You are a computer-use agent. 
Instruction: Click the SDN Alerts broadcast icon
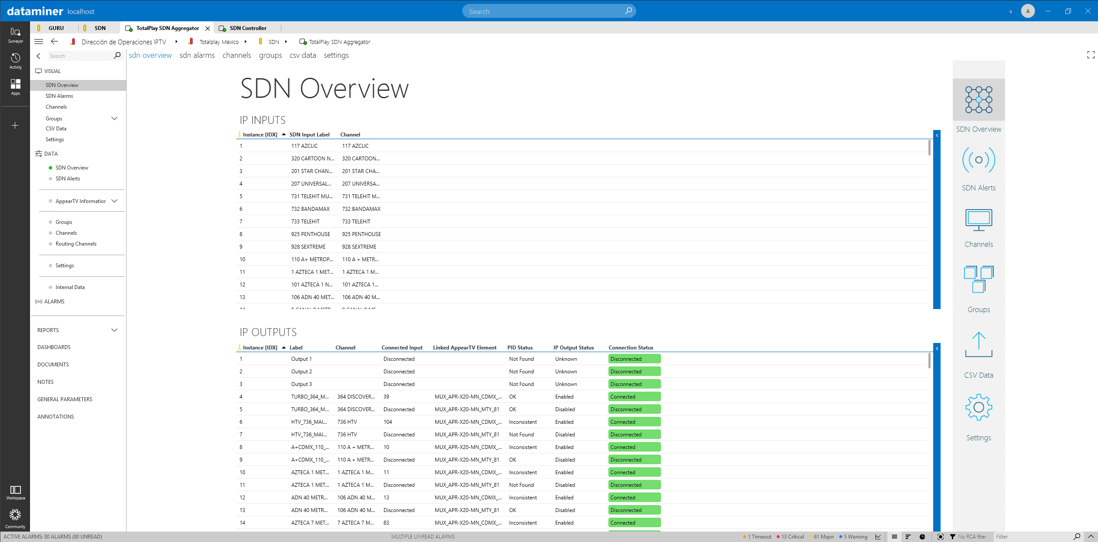coord(978,160)
